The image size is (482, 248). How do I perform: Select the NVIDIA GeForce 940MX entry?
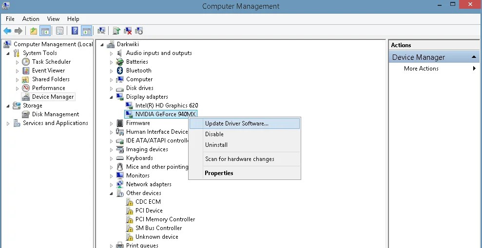pyautogui.click(x=165, y=114)
